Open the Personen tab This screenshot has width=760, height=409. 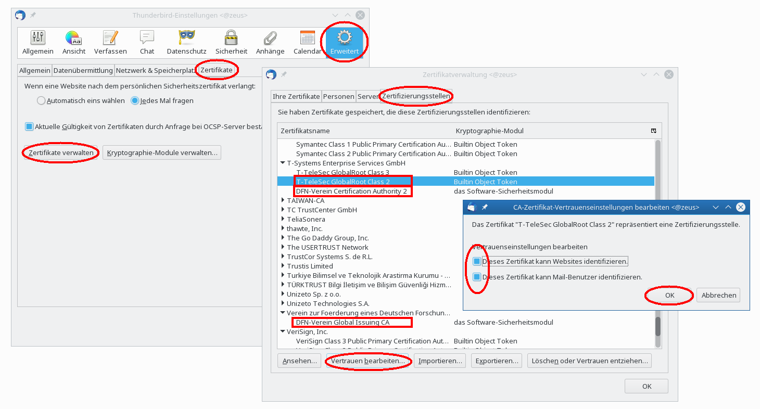click(338, 97)
